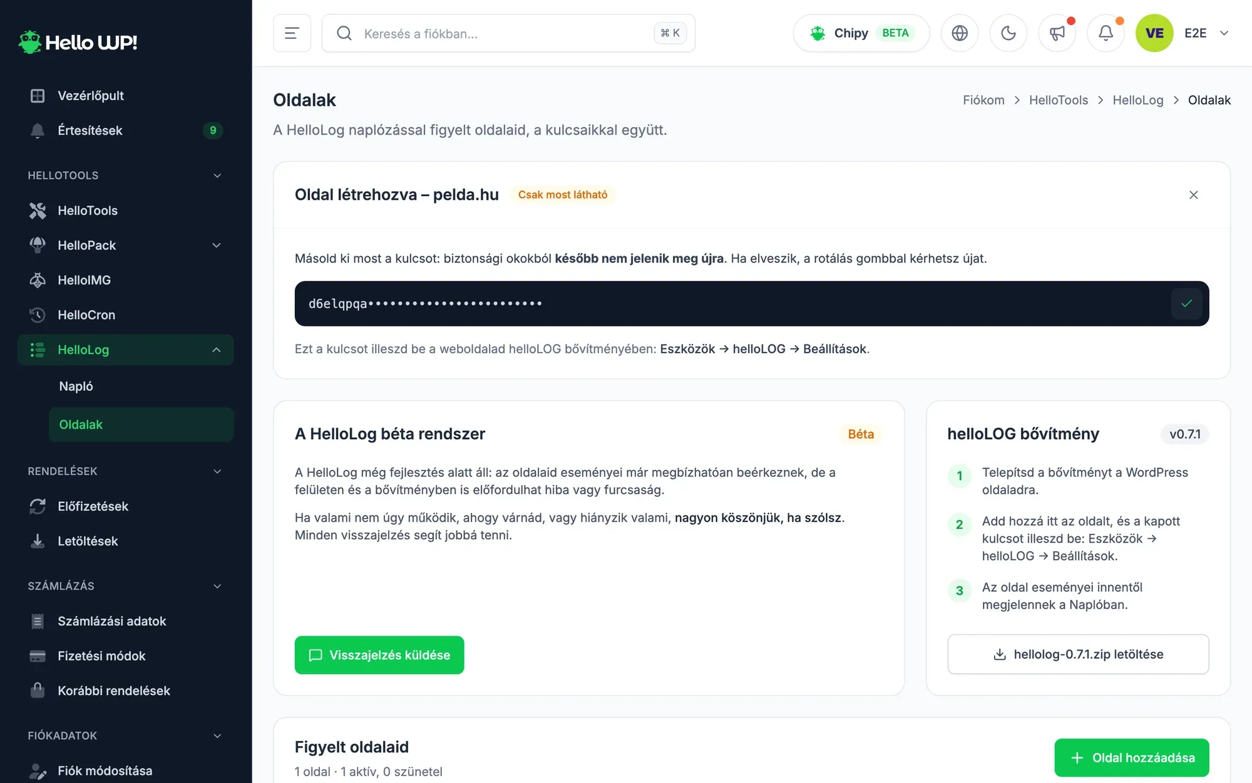Click the Letöltések download icon
Viewport: 1252px width, 783px height.
click(x=38, y=541)
